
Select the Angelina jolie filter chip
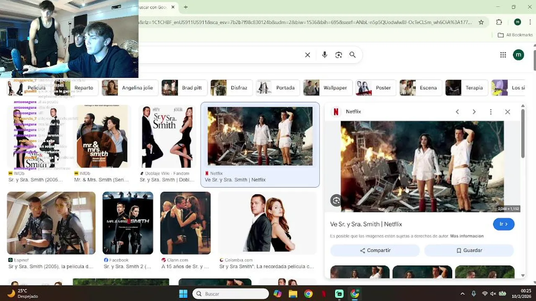pos(130,88)
